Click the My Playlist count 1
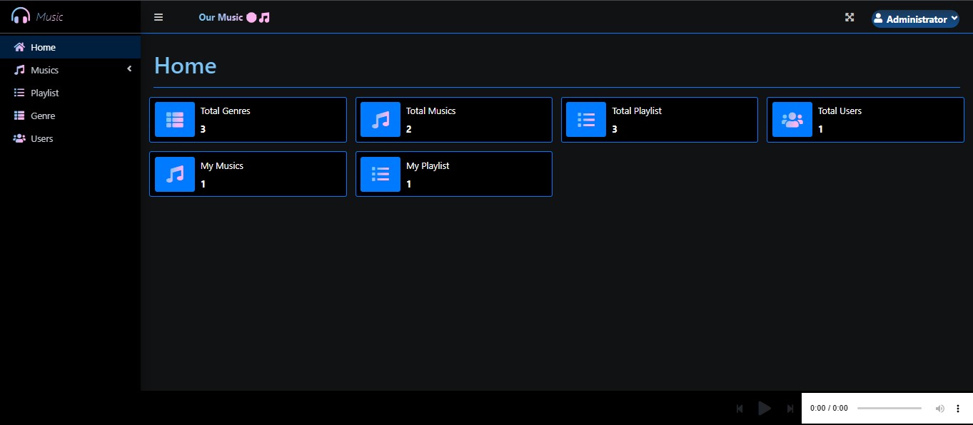Image resolution: width=973 pixels, height=425 pixels. [409, 184]
